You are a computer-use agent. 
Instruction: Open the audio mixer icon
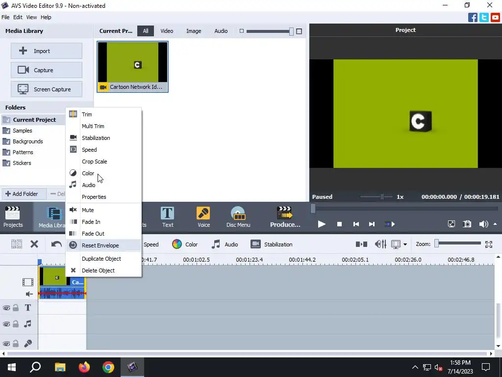(380, 244)
